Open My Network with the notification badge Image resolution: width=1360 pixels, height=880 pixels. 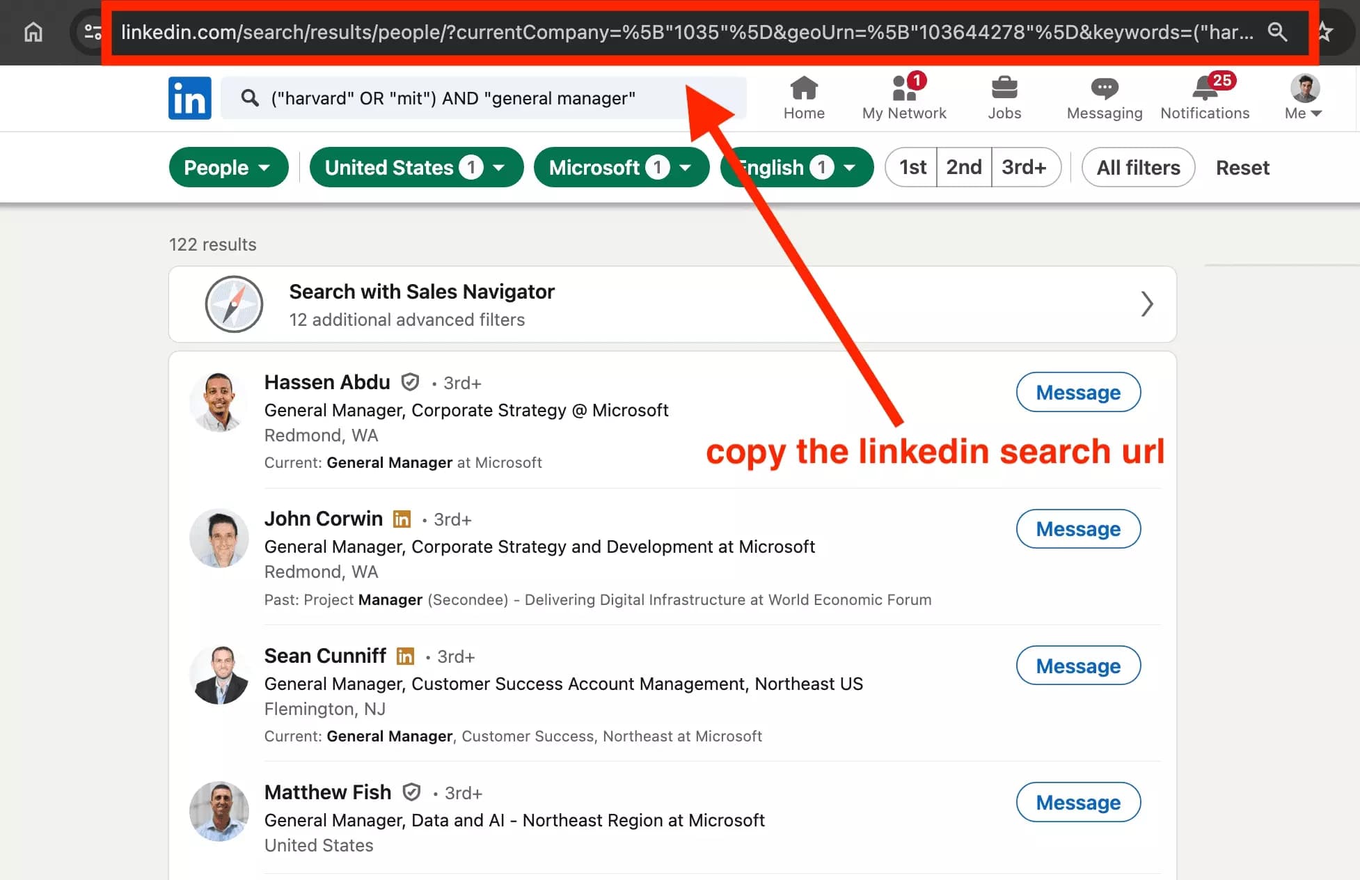click(903, 97)
